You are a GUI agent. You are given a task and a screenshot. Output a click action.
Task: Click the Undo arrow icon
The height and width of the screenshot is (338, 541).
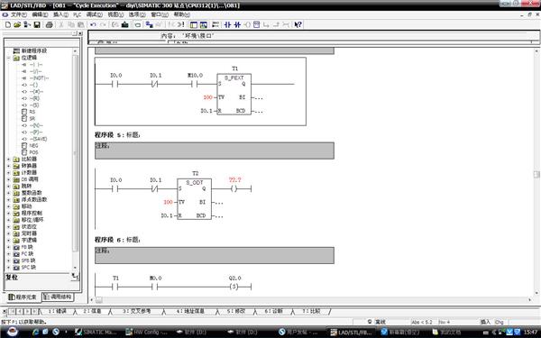click(x=93, y=24)
